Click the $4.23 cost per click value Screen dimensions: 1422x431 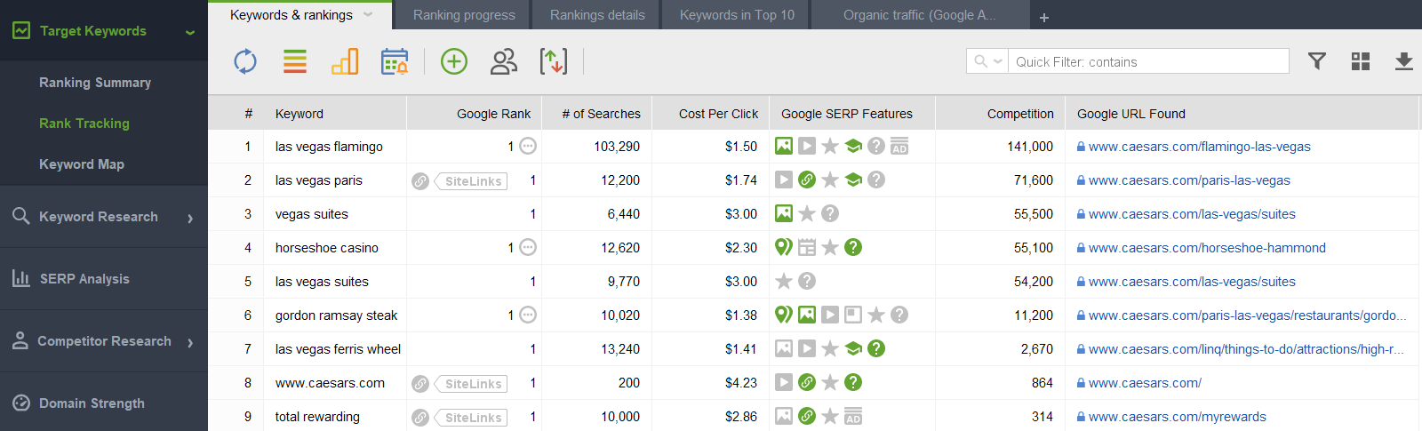tap(741, 383)
